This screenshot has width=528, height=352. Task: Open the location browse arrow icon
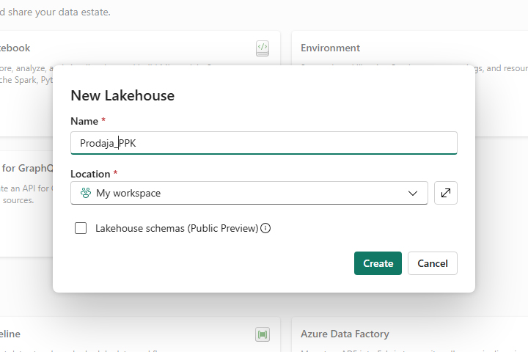(446, 193)
